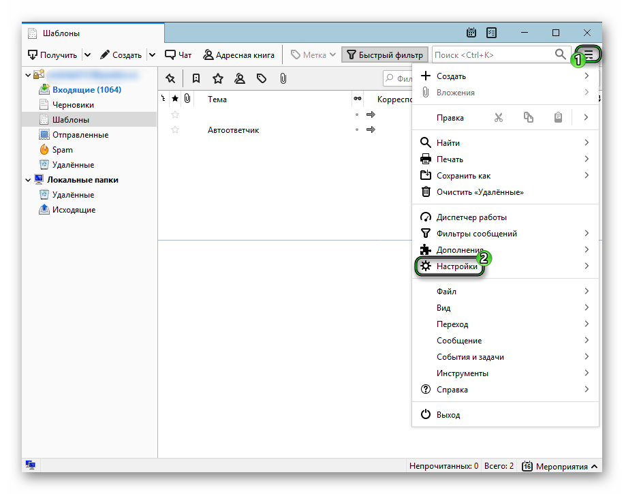
Task: Select the Шаблоны folder
Action: click(89, 120)
